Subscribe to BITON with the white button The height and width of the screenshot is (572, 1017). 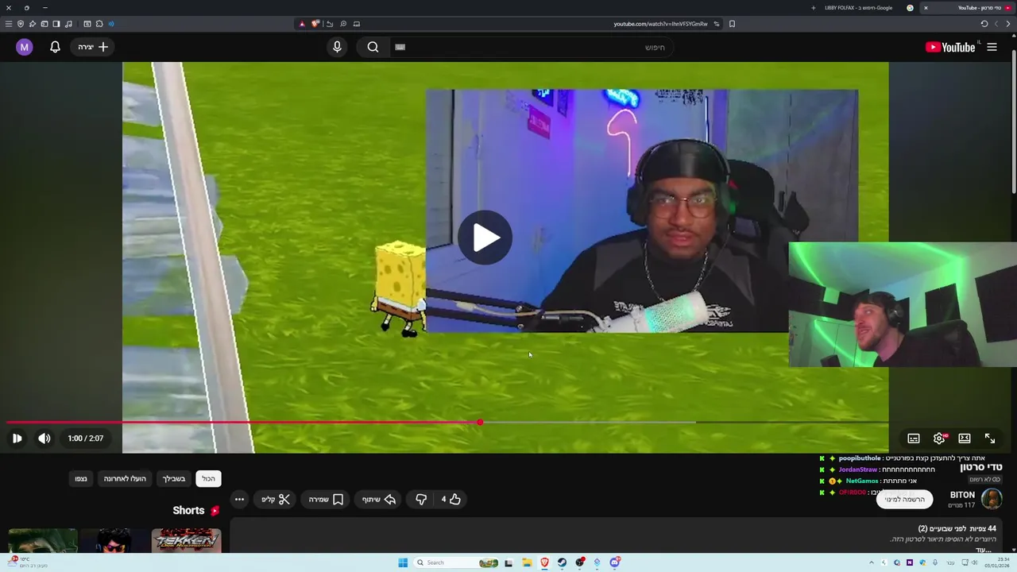pyautogui.click(x=904, y=499)
